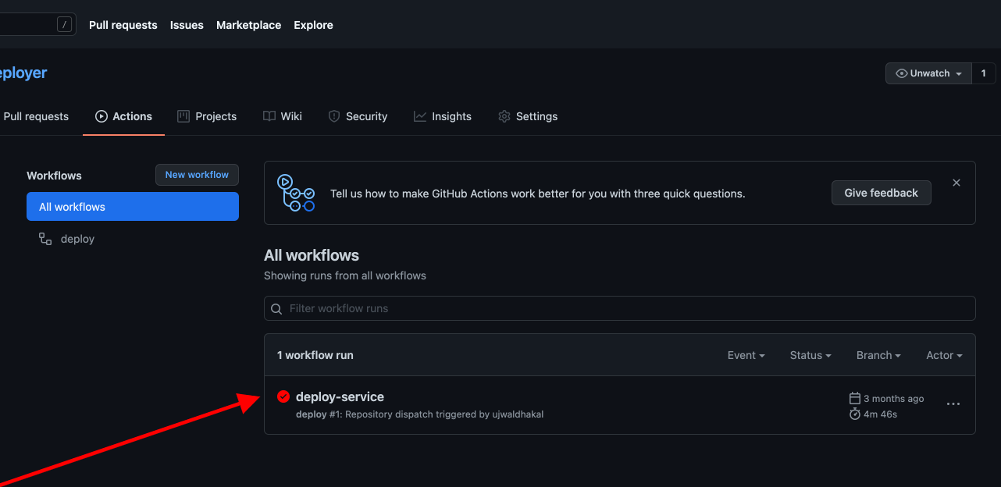Click the New workflow button
The image size is (1001, 487).
pos(197,175)
